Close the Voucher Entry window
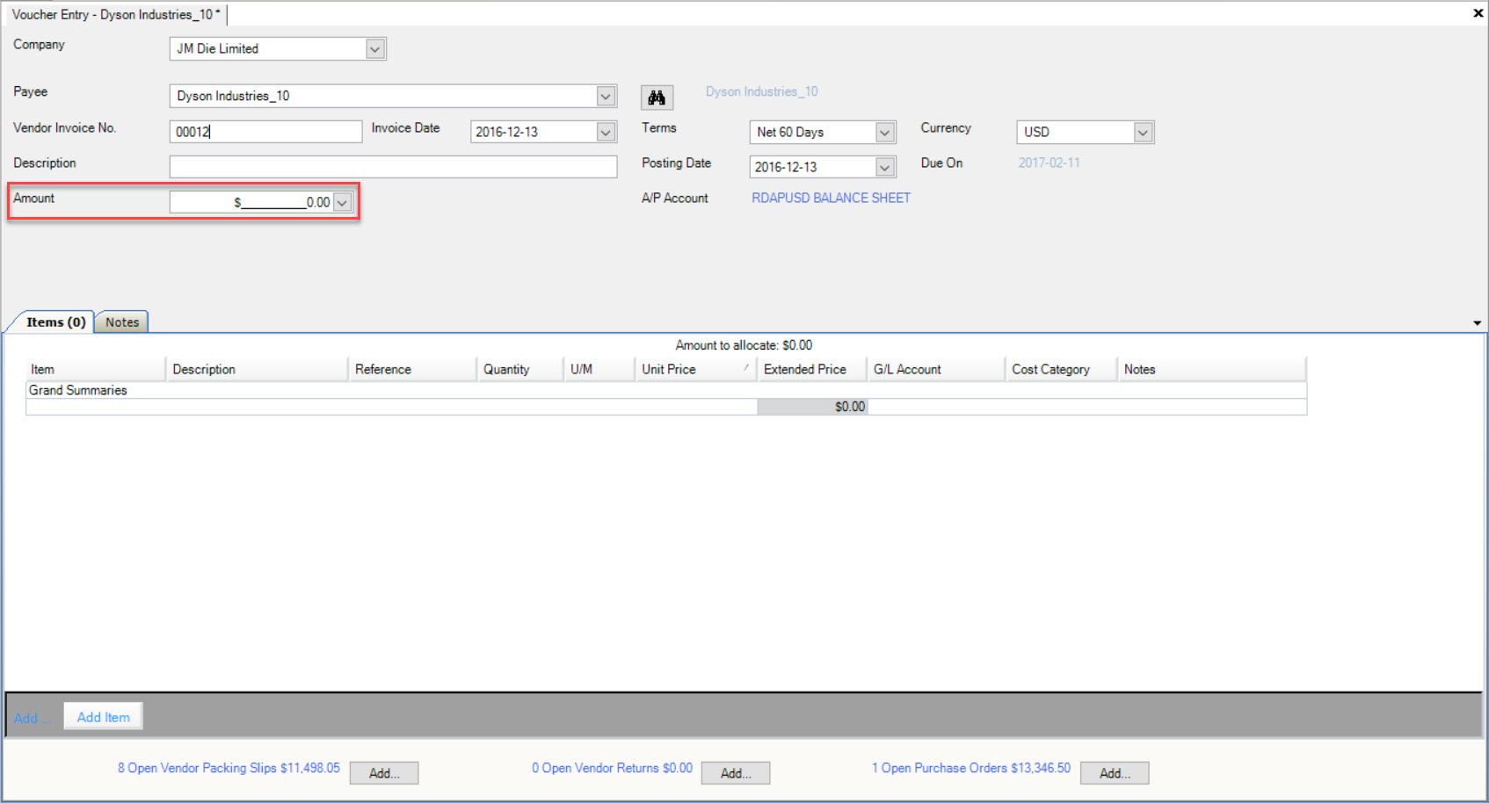Screen dimensions: 1489x803 pyautogui.click(x=1478, y=13)
